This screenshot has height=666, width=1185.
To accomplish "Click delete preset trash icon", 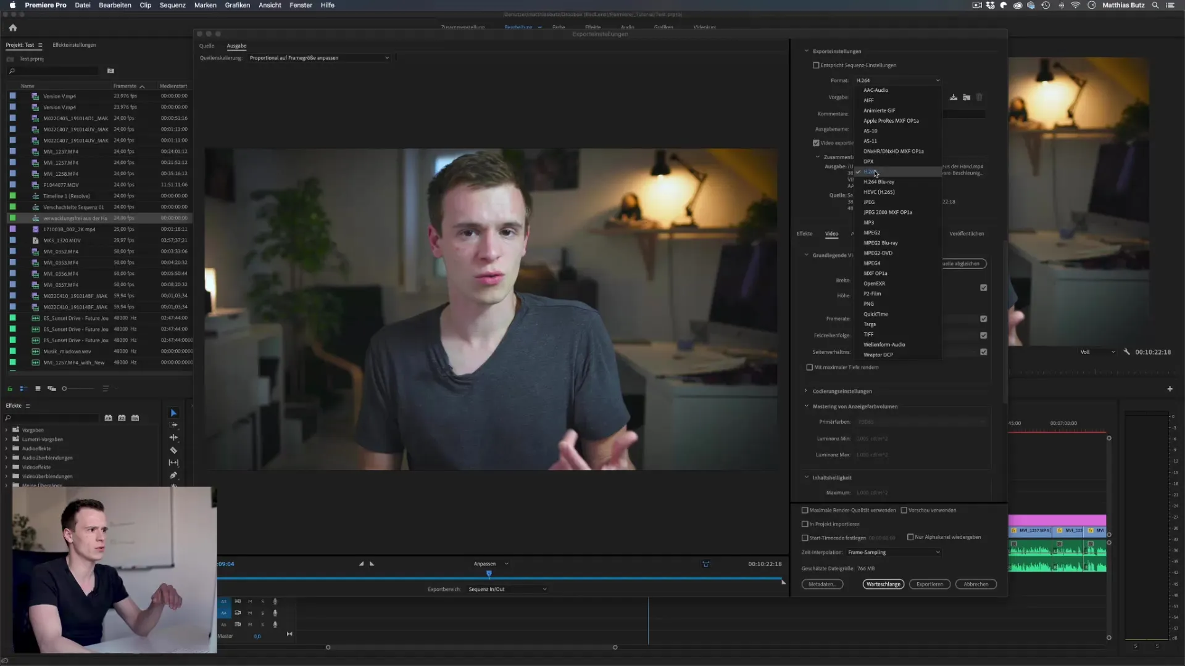I will tap(979, 97).
